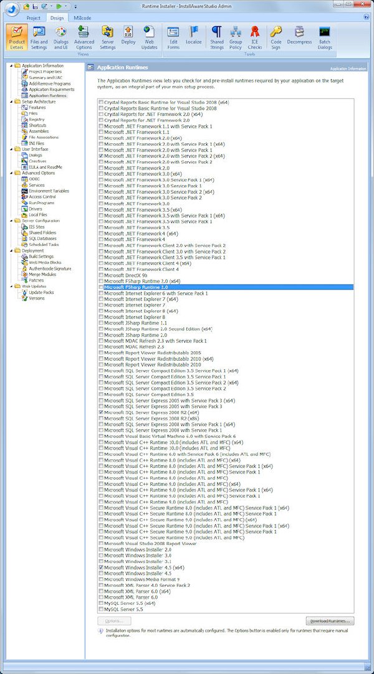374x674 pixels.
Task: Click the Download Runtimes button
Action: 330,620
